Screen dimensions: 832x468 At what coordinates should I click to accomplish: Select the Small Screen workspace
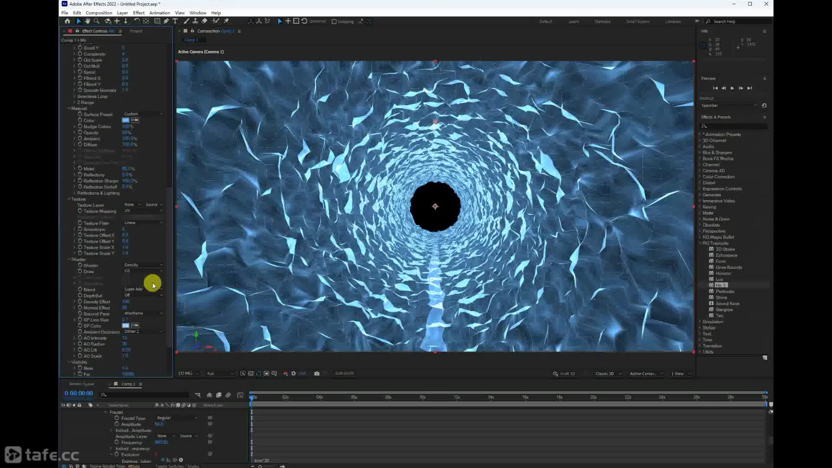pyautogui.click(x=637, y=21)
